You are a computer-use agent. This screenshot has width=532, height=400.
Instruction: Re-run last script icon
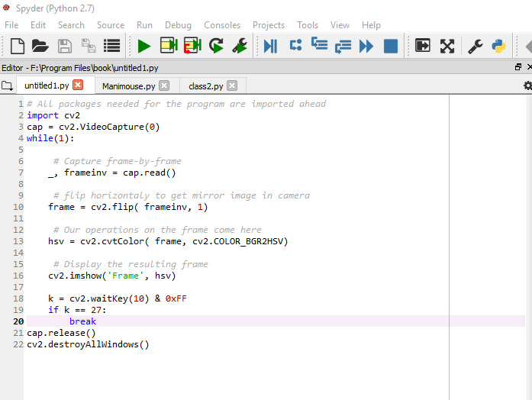point(216,46)
